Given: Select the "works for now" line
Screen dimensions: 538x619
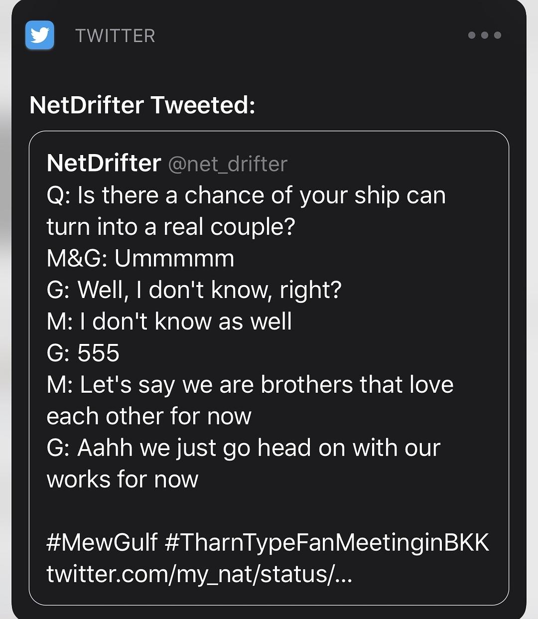Looking at the screenshot, I should [123, 479].
